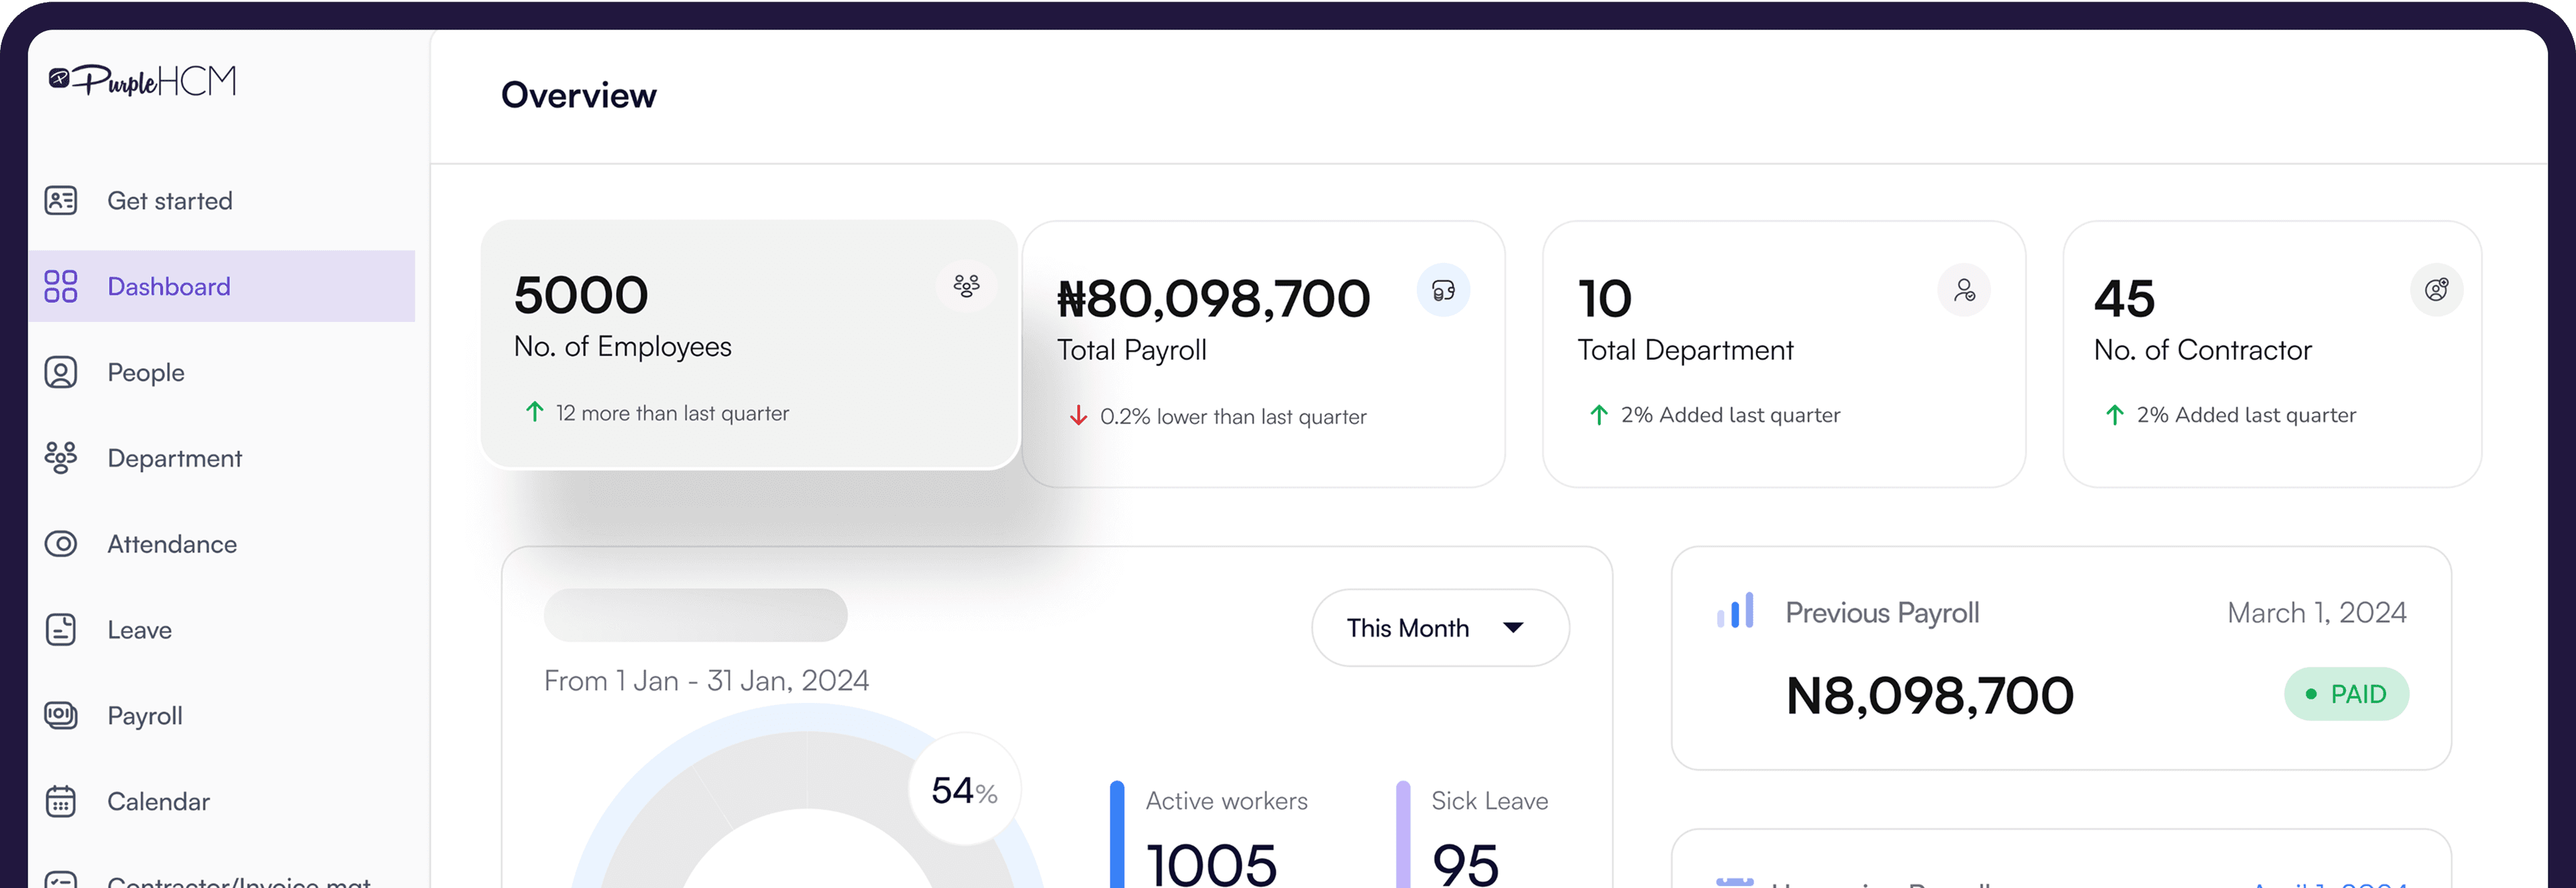Click the payroll icon on Total Payroll card
The width and height of the screenshot is (2576, 888).
click(x=1443, y=291)
